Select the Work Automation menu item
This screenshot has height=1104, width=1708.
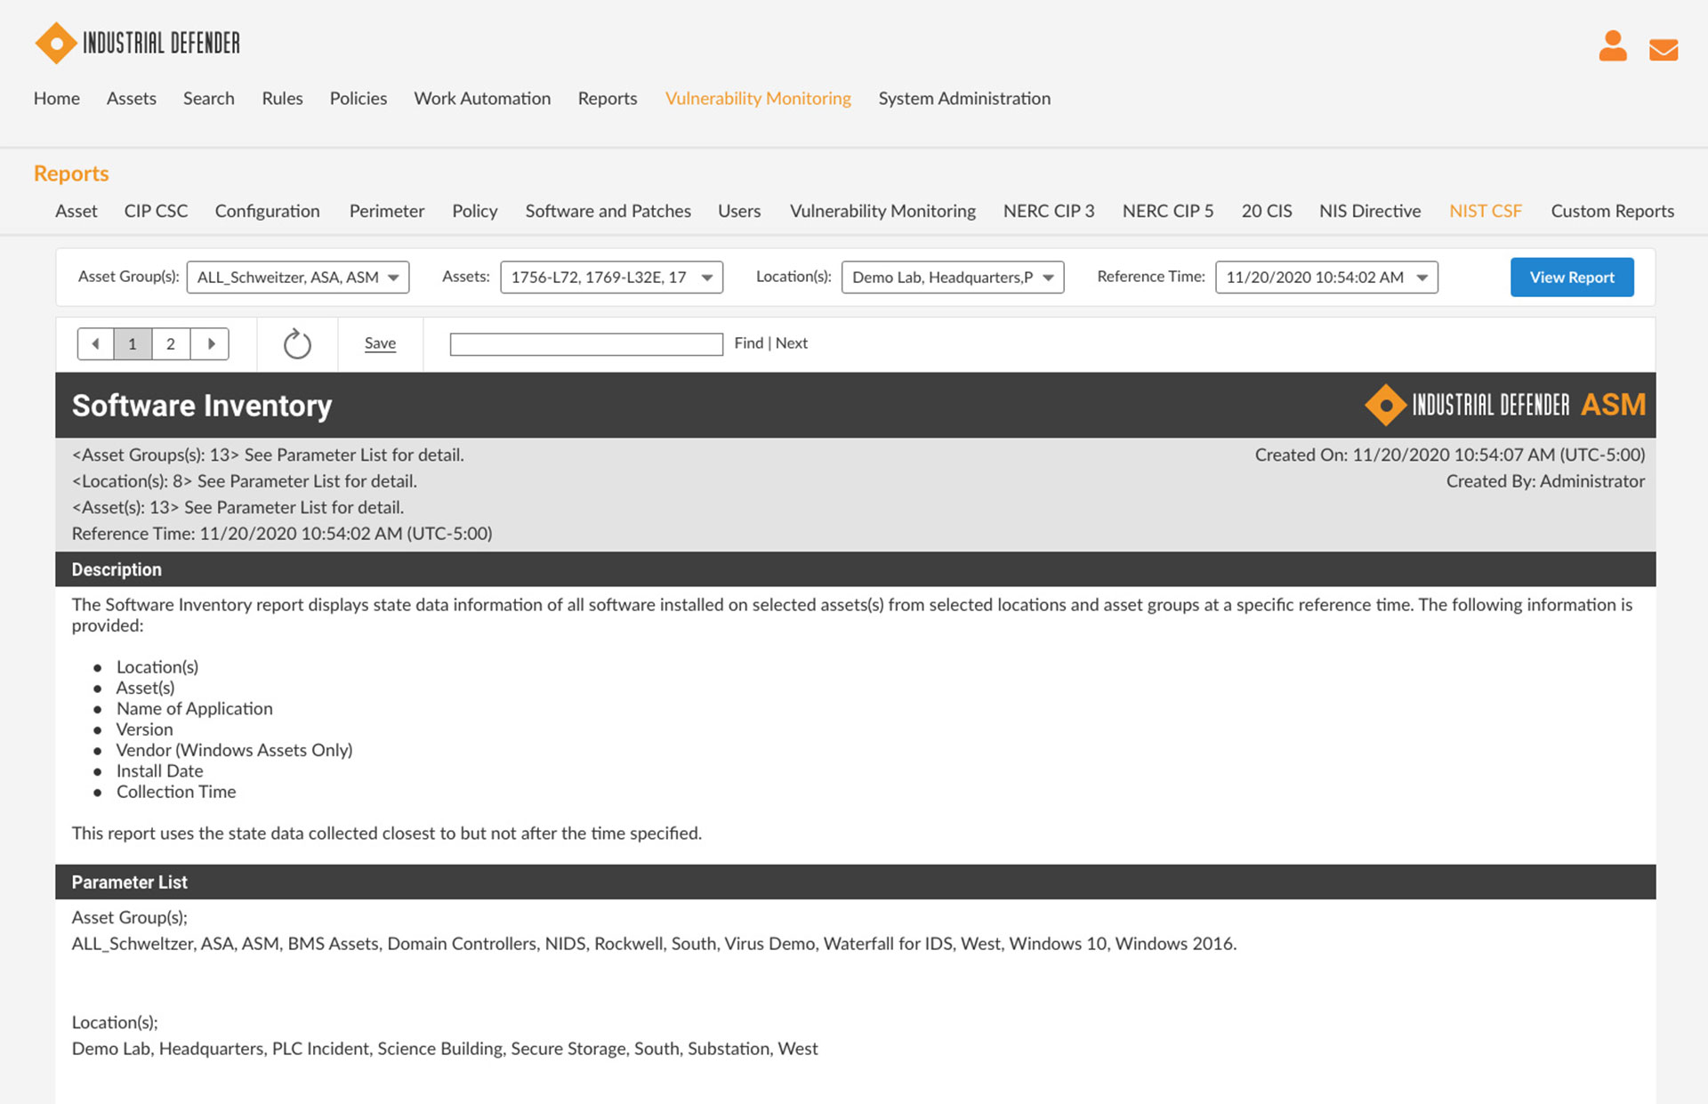(482, 98)
